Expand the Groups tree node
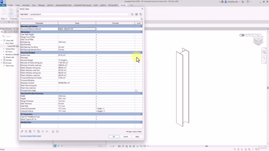Image resolution: width=269 pixels, height=151 pixels. [2, 63]
